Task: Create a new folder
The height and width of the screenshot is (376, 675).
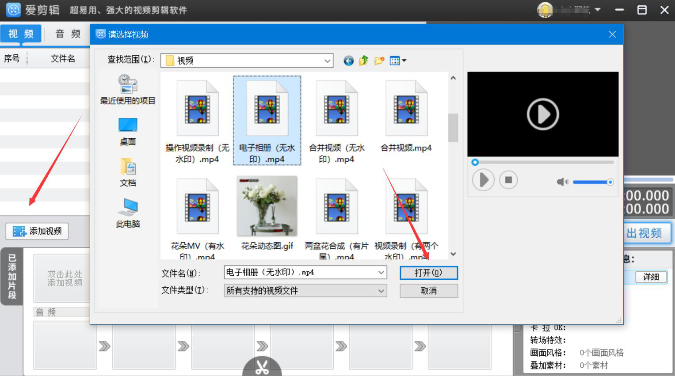Action: point(379,61)
